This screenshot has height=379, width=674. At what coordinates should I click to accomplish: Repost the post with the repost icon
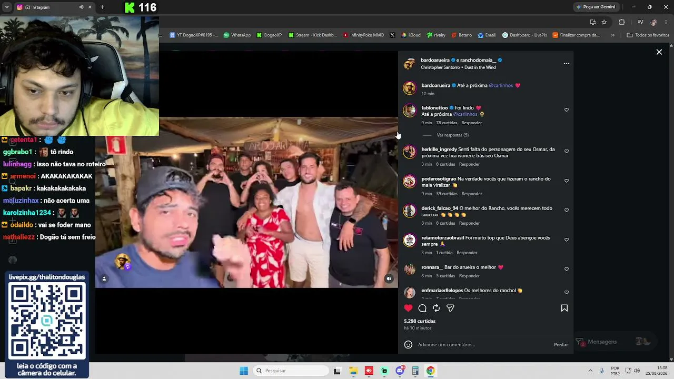tap(436, 308)
